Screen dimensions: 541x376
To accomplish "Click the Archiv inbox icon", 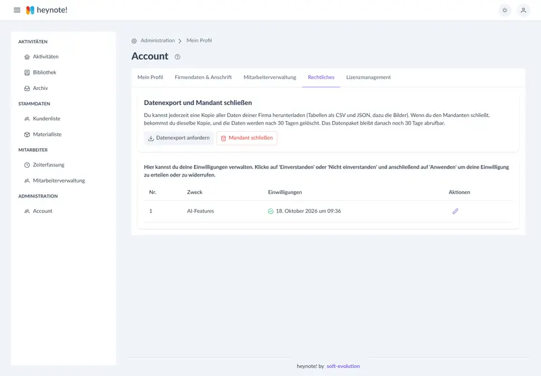I will point(27,89).
